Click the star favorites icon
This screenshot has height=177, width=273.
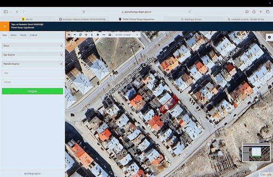(98, 34)
